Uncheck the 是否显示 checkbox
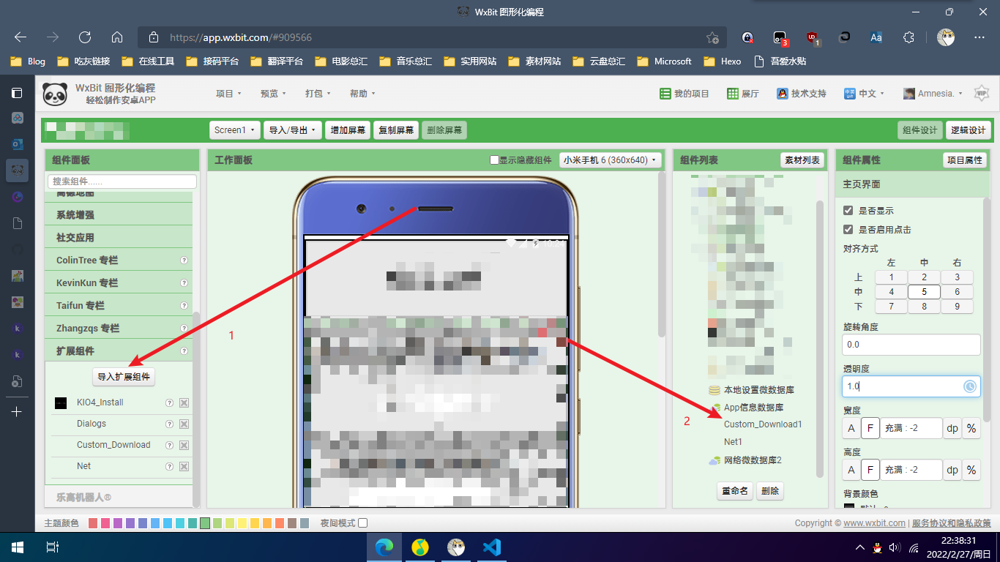Viewport: 1000px width, 562px height. 848,210
